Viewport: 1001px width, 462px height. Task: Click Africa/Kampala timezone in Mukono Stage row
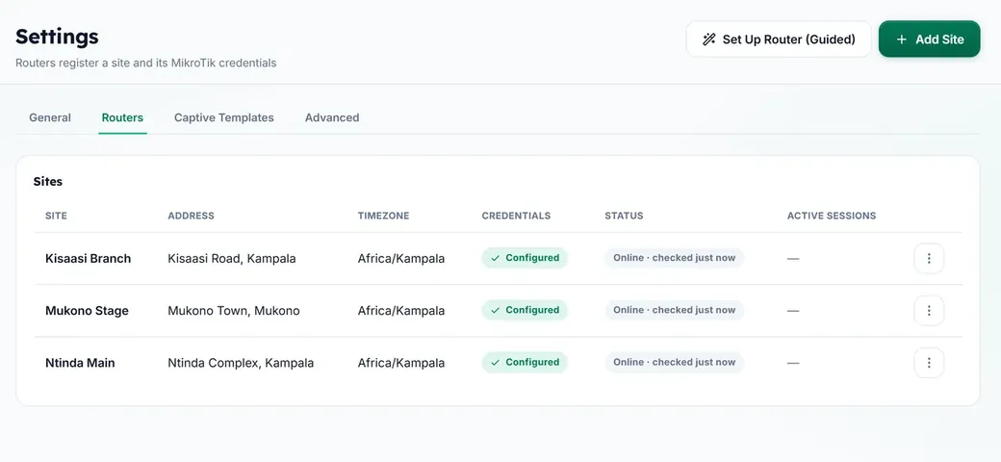401,311
